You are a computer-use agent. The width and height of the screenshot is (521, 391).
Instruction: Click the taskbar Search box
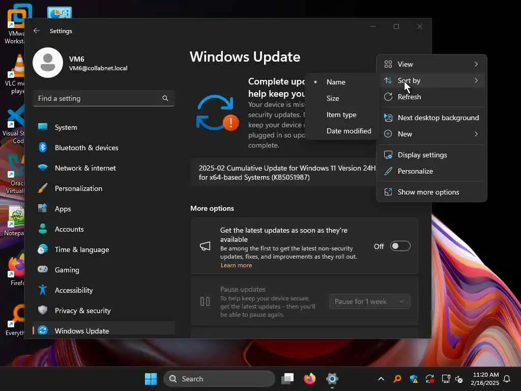tap(219, 379)
